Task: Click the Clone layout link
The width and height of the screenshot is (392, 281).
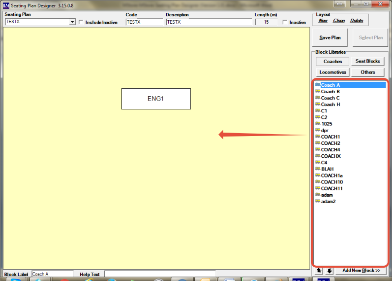Action: pyautogui.click(x=339, y=21)
